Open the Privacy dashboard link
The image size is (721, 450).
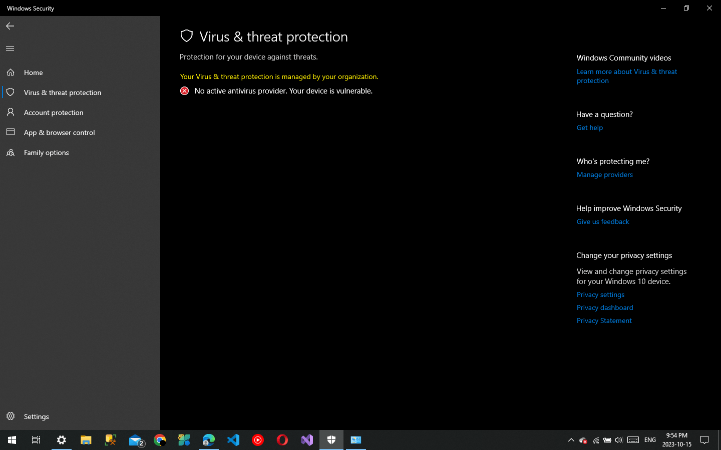(605, 307)
